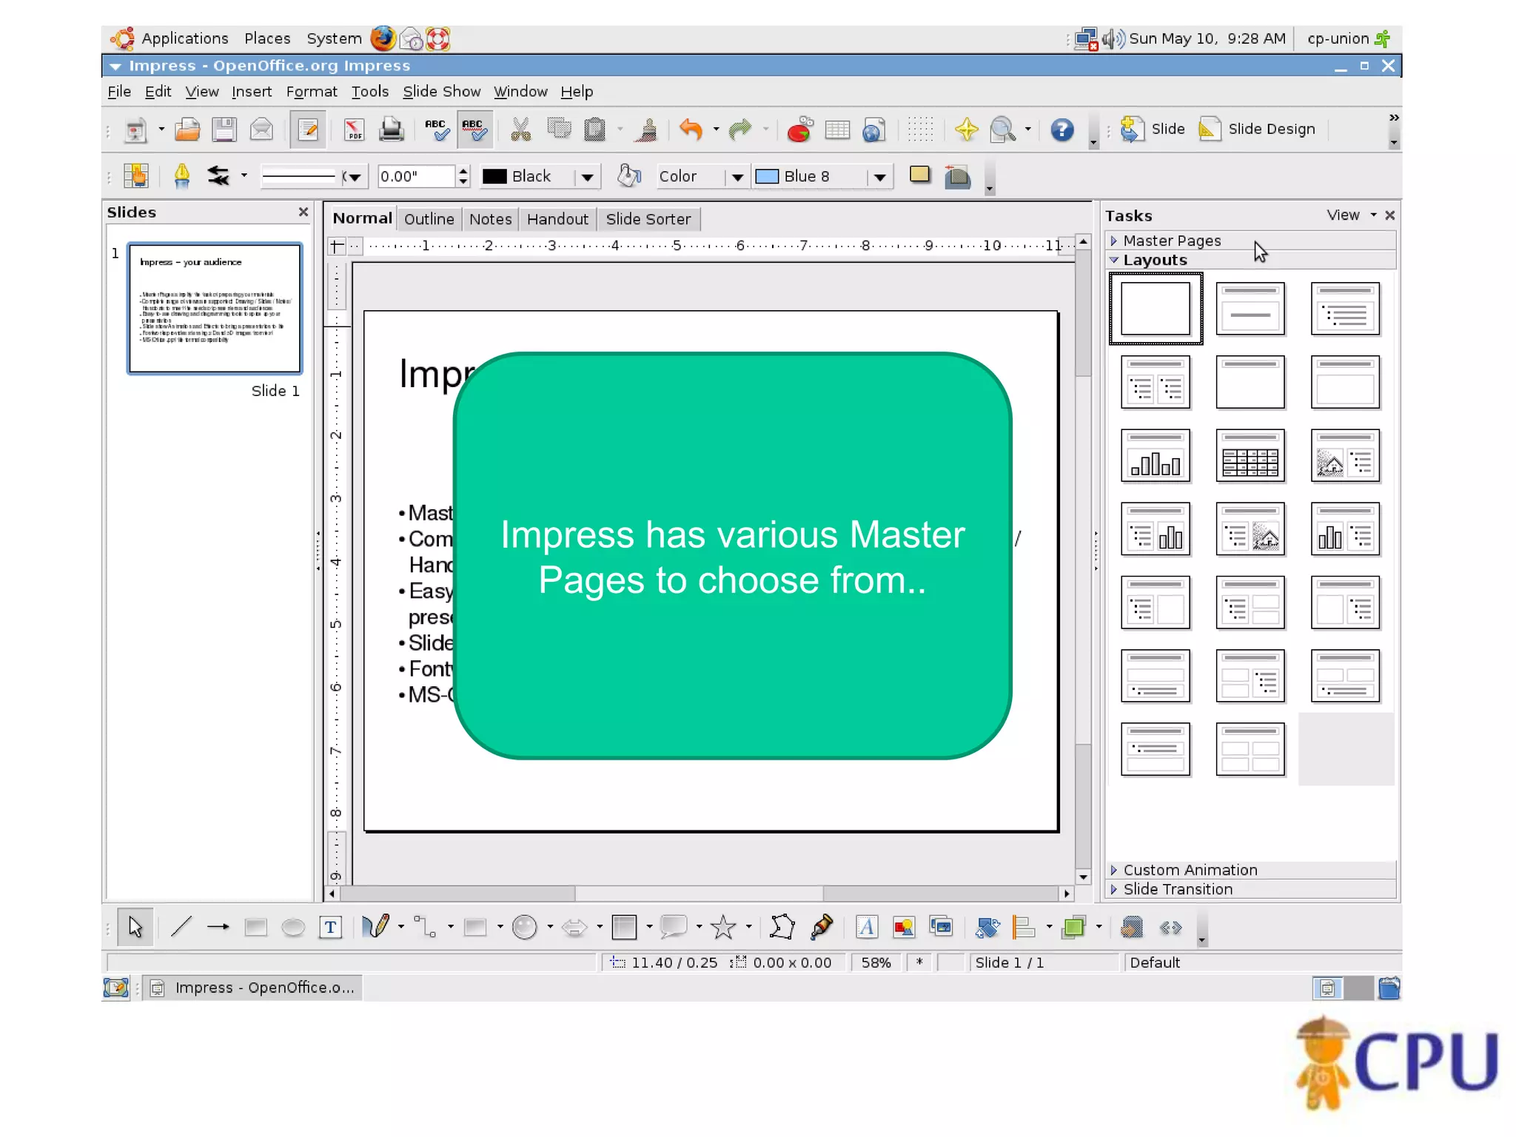Click the Blue 8 fill swatch

pos(767,176)
